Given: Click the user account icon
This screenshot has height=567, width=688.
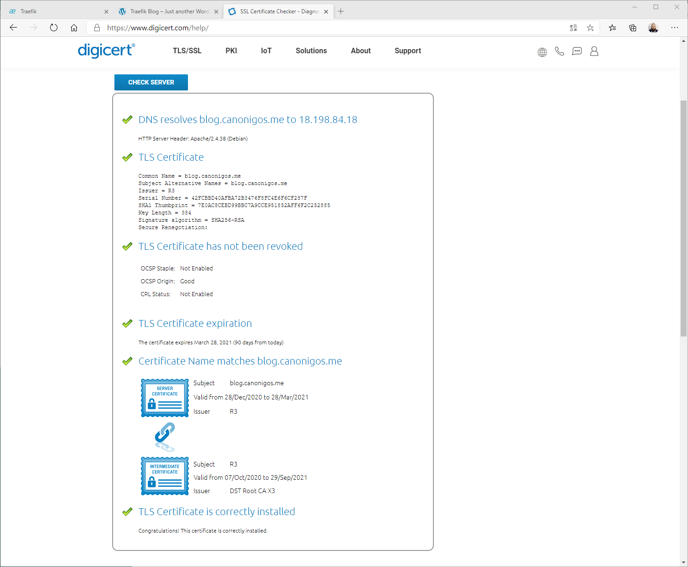Looking at the screenshot, I should (x=594, y=51).
